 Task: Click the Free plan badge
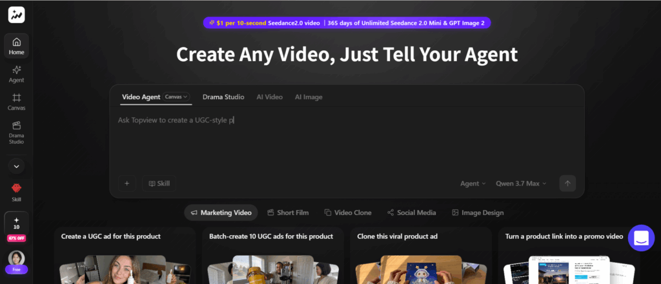tap(16, 270)
